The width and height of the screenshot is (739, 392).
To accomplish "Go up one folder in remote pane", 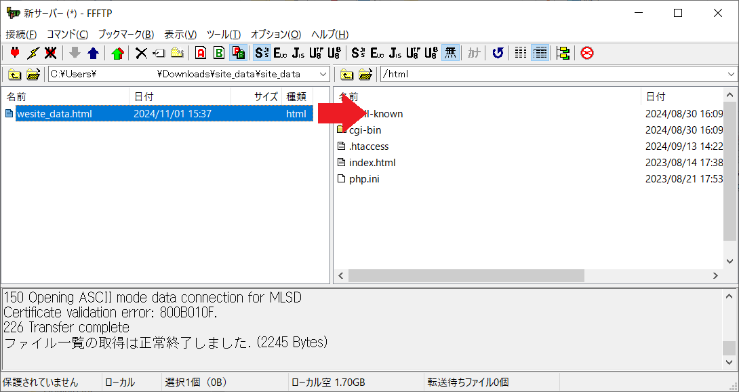I will [x=346, y=74].
